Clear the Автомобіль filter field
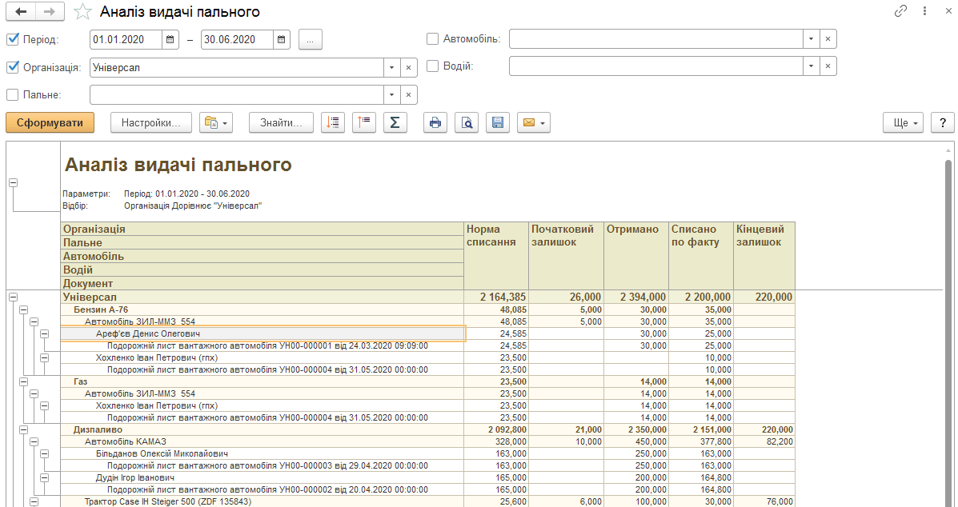 pyautogui.click(x=828, y=39)
